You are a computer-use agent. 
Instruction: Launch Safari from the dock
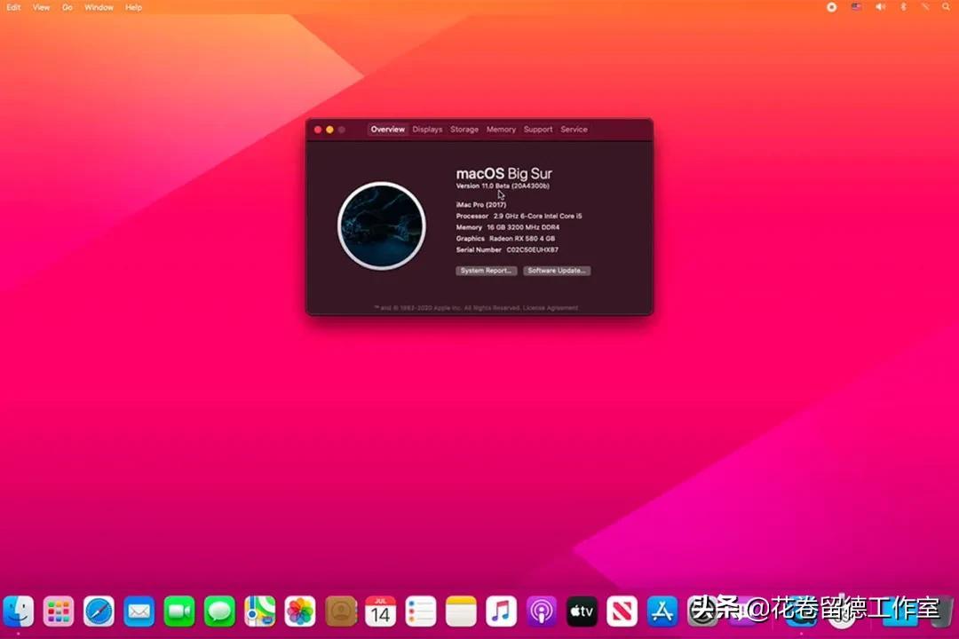(x=99, y=611)
